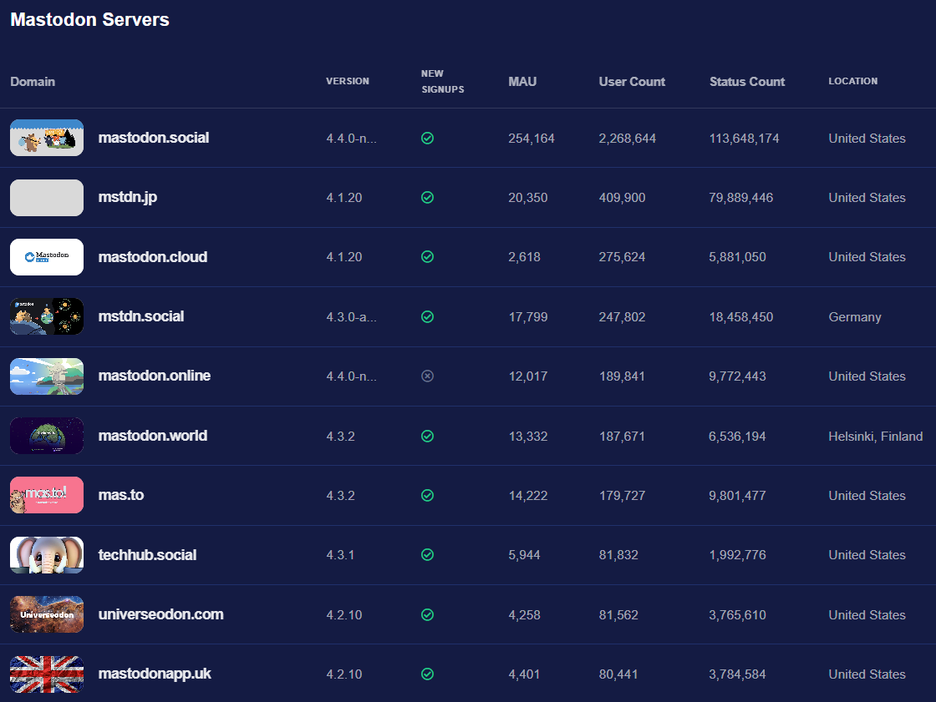Screen dimensions: 936x702
Task: Select MAU value 12,017
Action: [x=527, y=376]
